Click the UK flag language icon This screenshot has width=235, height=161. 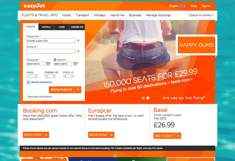tap(183, 6)
